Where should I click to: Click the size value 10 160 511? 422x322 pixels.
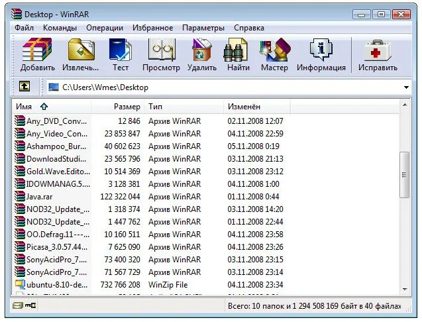[x=122, y=235]
